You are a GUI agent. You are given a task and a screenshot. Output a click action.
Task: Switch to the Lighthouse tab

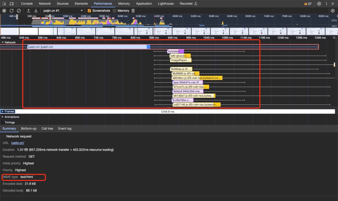point(166,4)
